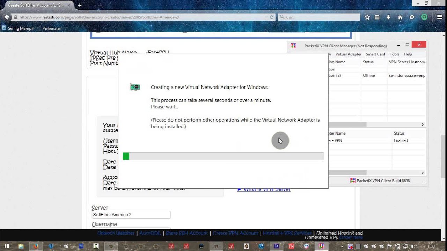Select the Enabled adapter status cell
447x251 pixels.
401,140
